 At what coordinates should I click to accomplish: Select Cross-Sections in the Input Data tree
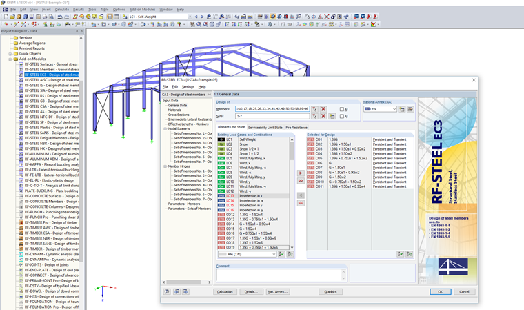point(179,115)
